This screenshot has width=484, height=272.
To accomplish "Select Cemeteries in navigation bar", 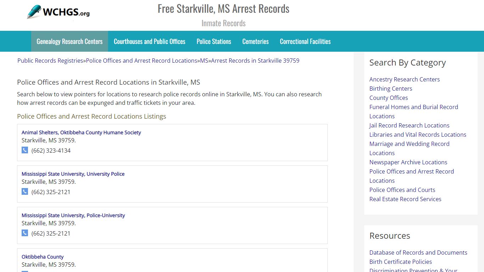I will (x=255, y=41).
